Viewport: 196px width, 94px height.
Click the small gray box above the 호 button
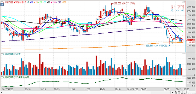pyautogui.click(x=2, y=2)
